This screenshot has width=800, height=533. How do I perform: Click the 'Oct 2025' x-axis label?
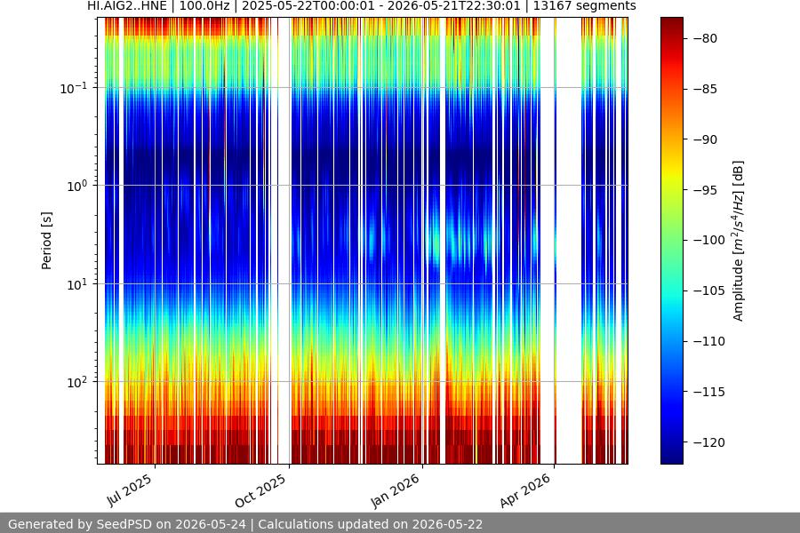point(260,491)
